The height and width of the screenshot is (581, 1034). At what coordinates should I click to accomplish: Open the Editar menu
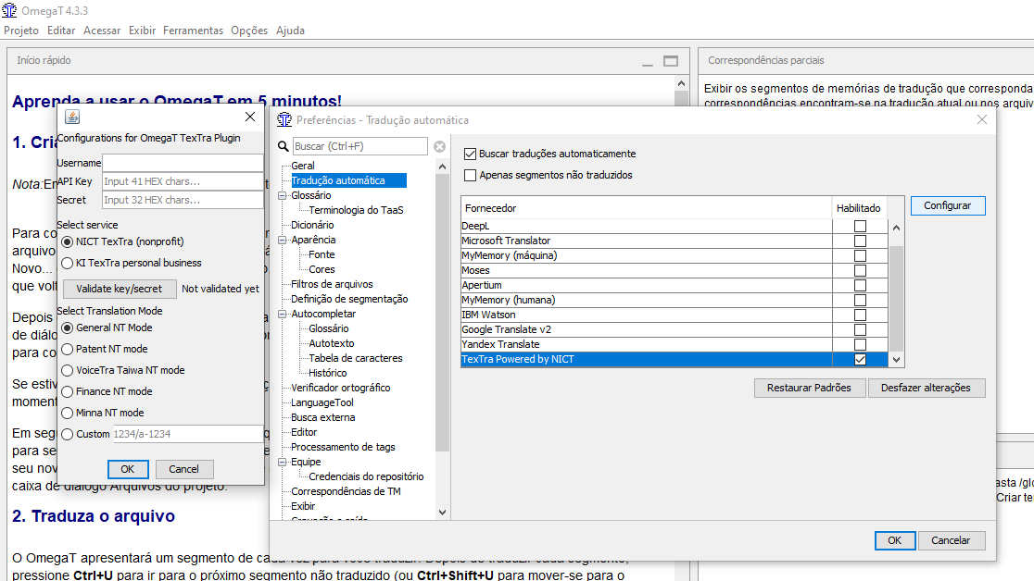(61, 31)
